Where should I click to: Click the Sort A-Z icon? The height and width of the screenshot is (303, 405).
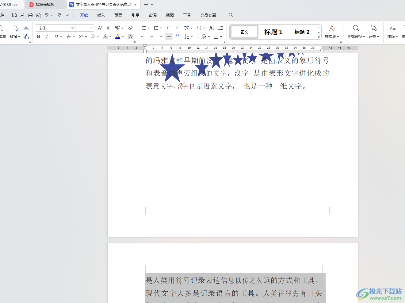click(212, 28)
